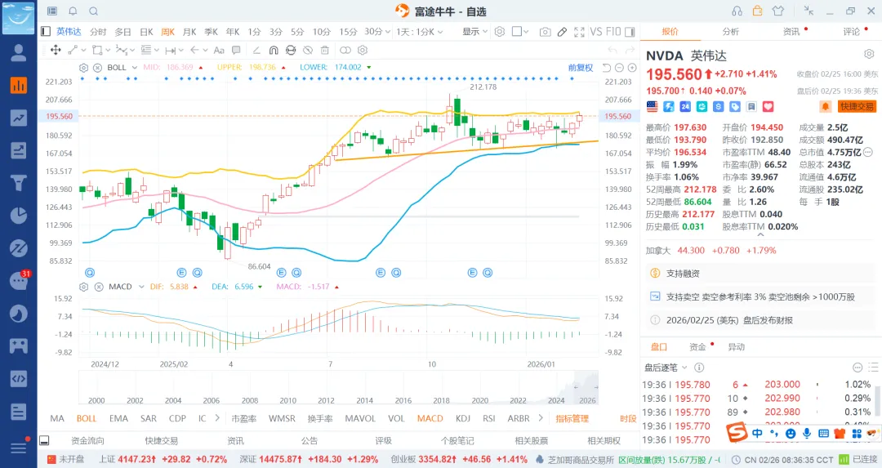This screenshot has height=468, width=882.
Task: Toggle the overlay circles drawing icon
Action: coord(345,50)
